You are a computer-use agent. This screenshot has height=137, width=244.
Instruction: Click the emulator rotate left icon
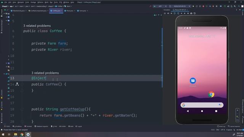[175, 13]
